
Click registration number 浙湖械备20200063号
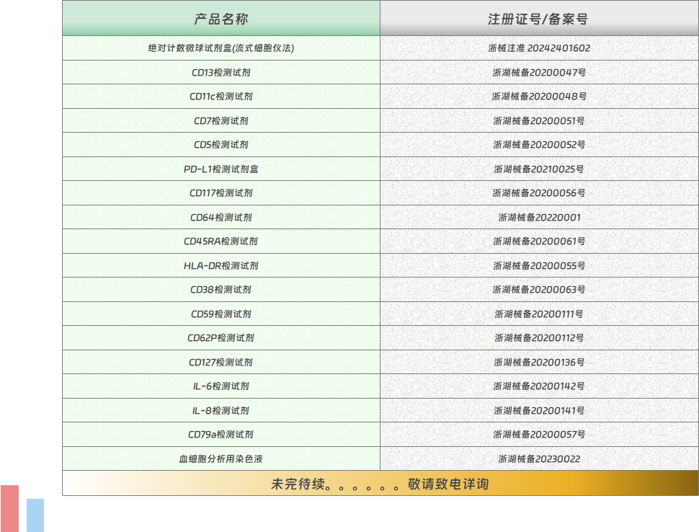539,290
